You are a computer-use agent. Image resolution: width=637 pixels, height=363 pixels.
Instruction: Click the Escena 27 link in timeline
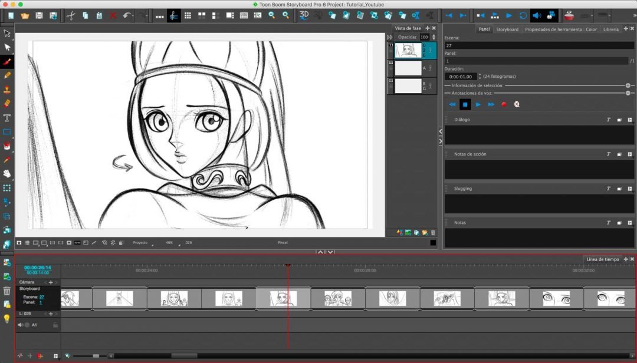(42, 297)
